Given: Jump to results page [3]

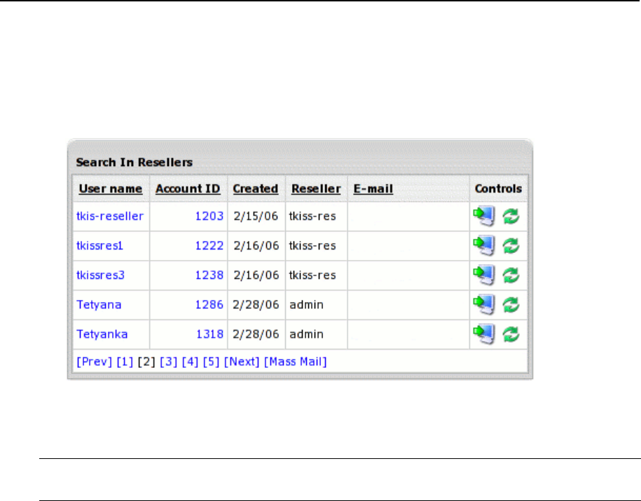Looking at the screenshot, I should pyautogui.click(x=168, y=362).
